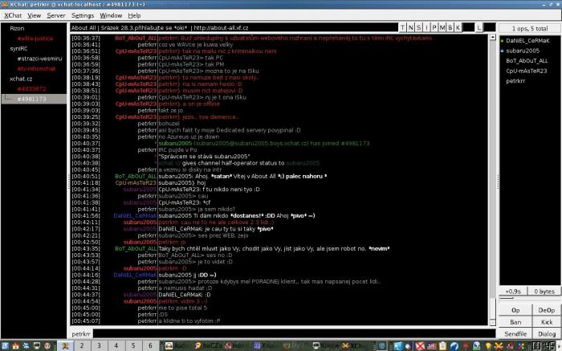Toggle the M moderated mode button
Viewport: 562px width, 351px height.
442,27
